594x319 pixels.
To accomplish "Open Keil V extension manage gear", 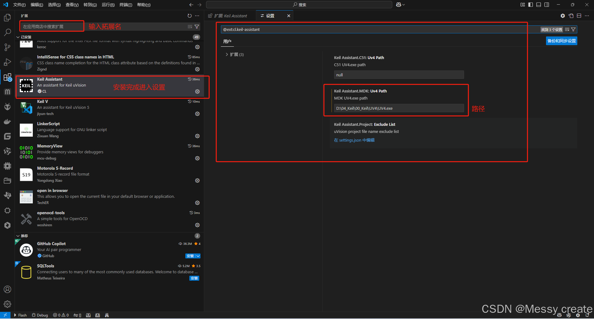I will pos(197,114).
